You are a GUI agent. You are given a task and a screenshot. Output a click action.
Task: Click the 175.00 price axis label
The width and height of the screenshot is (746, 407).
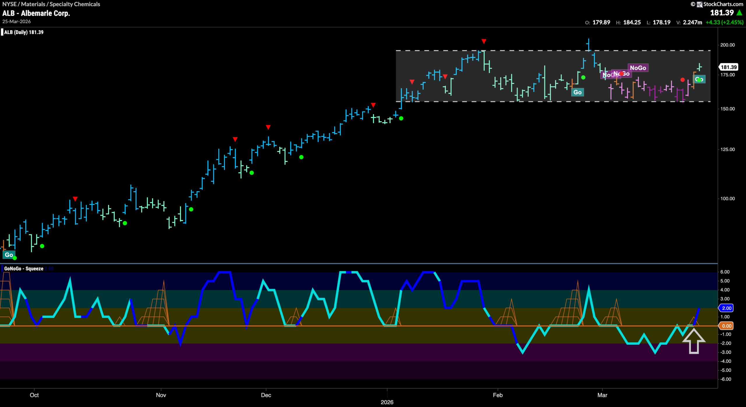[x=727, y=75]
